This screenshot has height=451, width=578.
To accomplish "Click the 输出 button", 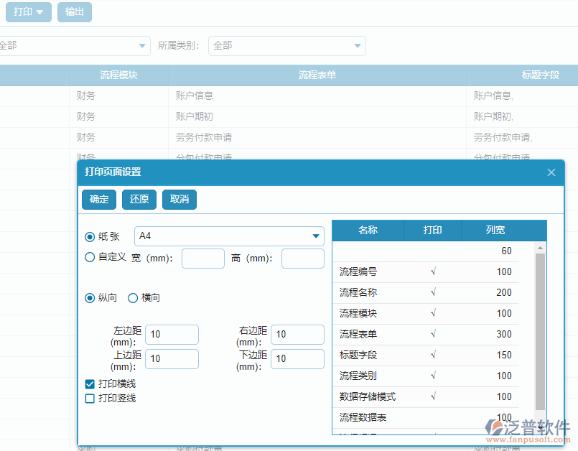I will click(74, 11).
